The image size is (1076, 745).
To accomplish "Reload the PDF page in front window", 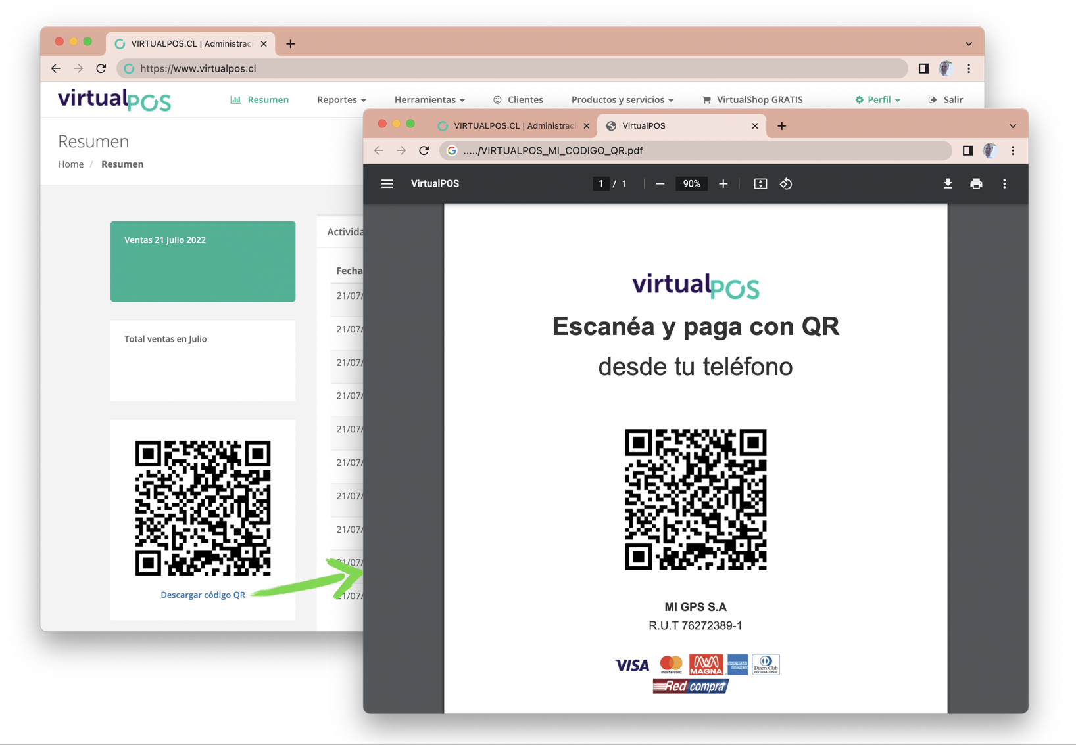I will pos(424,150).
